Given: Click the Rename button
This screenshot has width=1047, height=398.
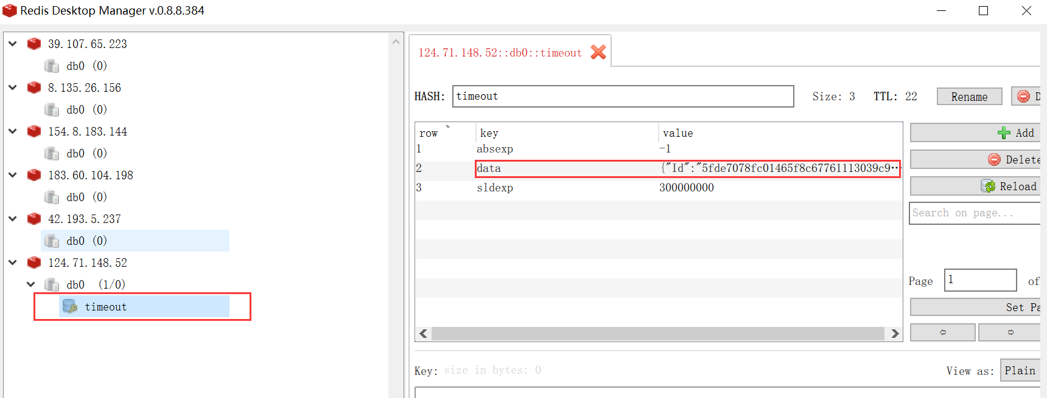Looking at the screenshot, I should [x=969, y=97].
